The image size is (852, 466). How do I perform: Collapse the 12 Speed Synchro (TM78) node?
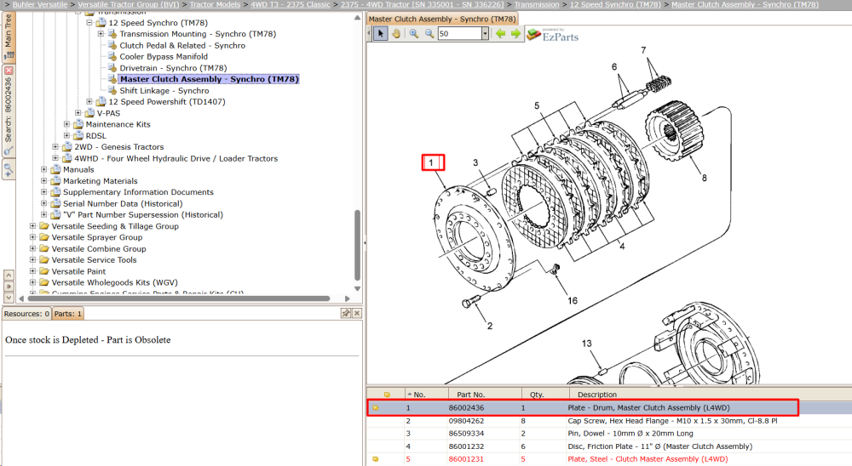click(x=89, y=23)
